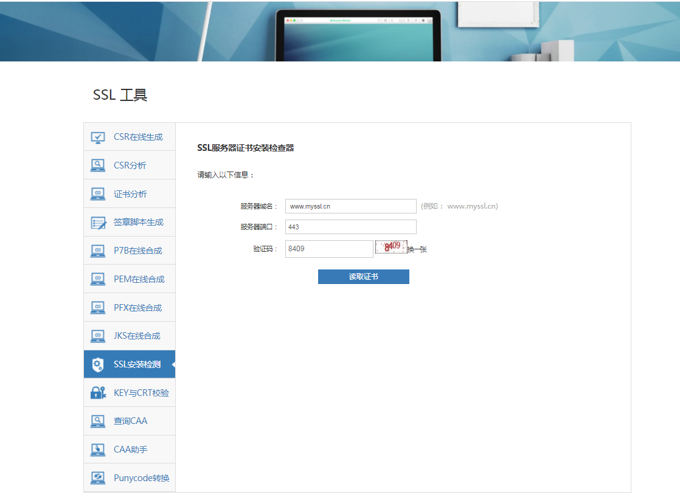Image resolution: width=680 pixels, height=503 pixels.
Task: Select the active SSL安装检测 item
Action: [x=130, y=364]
